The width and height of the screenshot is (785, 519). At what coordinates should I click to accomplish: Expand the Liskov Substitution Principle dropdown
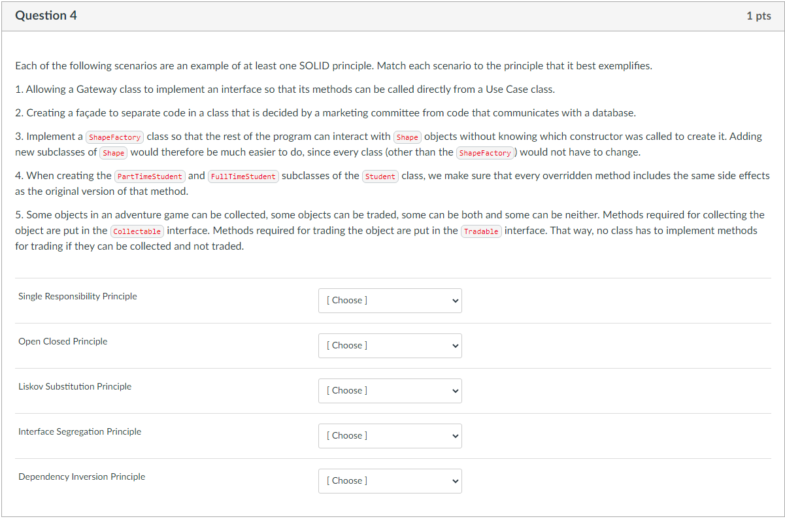point(390,391)
